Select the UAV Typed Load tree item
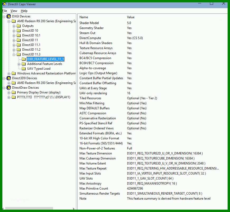Screen dimensions: 230x212 39,69
